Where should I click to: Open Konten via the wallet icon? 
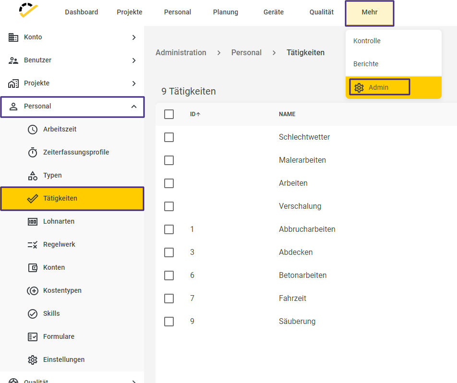(32, 268)
